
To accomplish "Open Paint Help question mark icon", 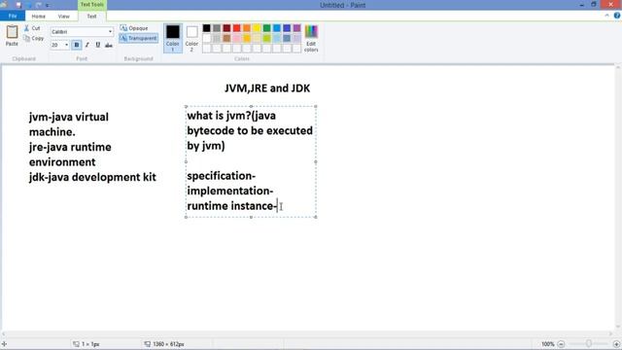I will (617, 16).
